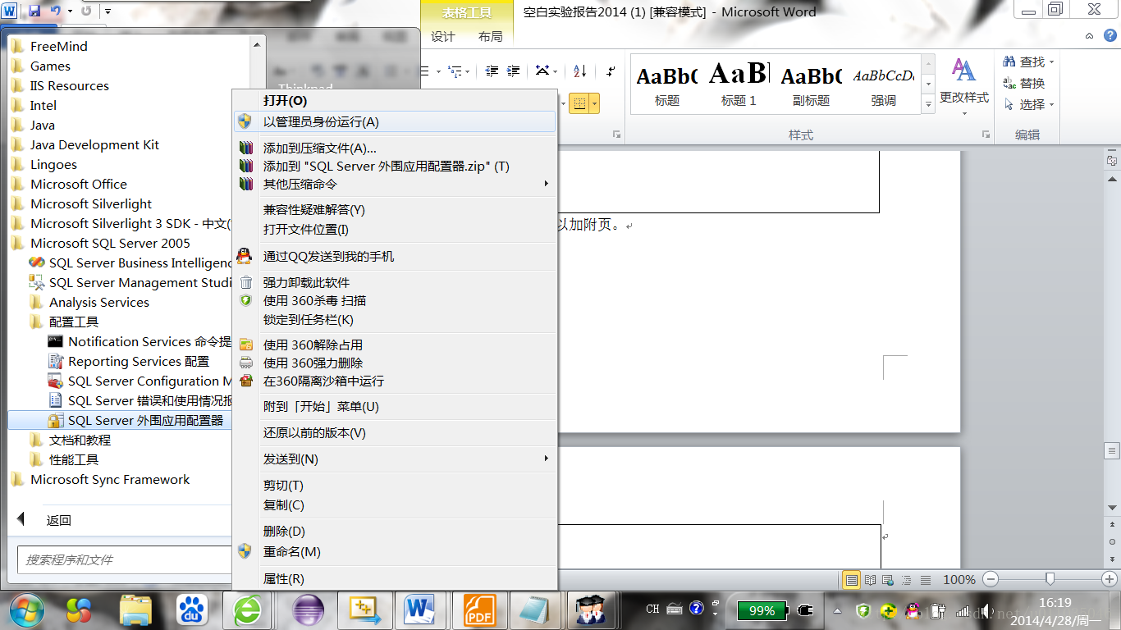Apply the 强调 style
Viewport: 1121px width, 630px height.
883,85
